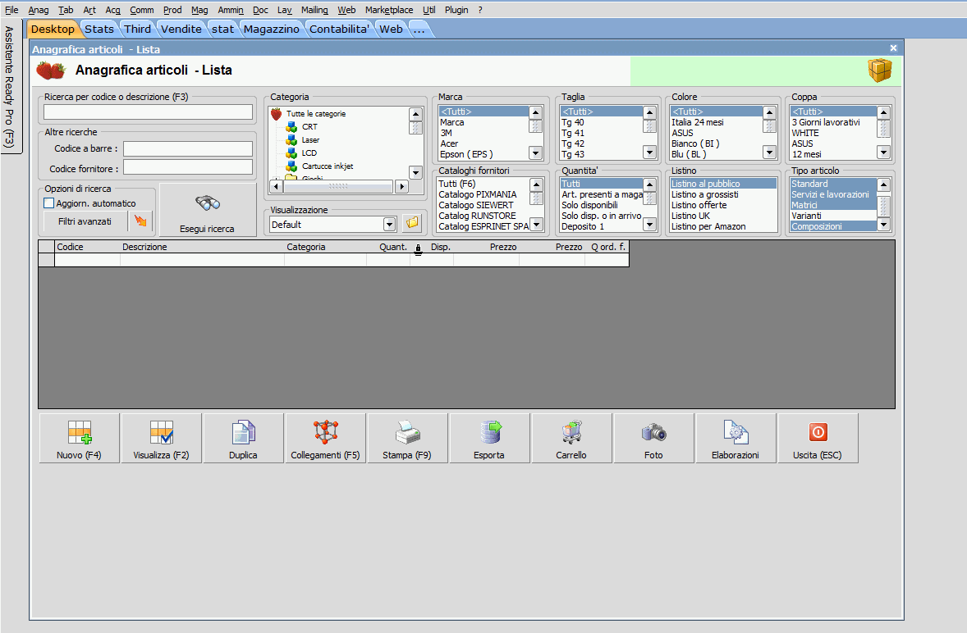The height and width of the screenshot is (633, 967).
Task: Select Acer in Marca list
Action: coord(483,143)
